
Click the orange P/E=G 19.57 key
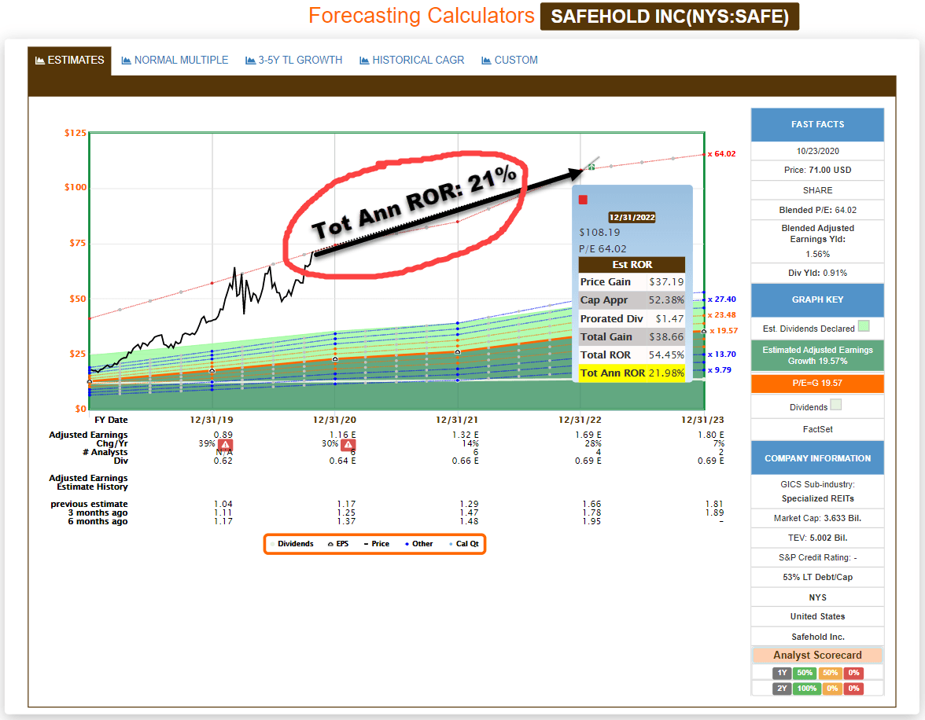tap(818, 384)
